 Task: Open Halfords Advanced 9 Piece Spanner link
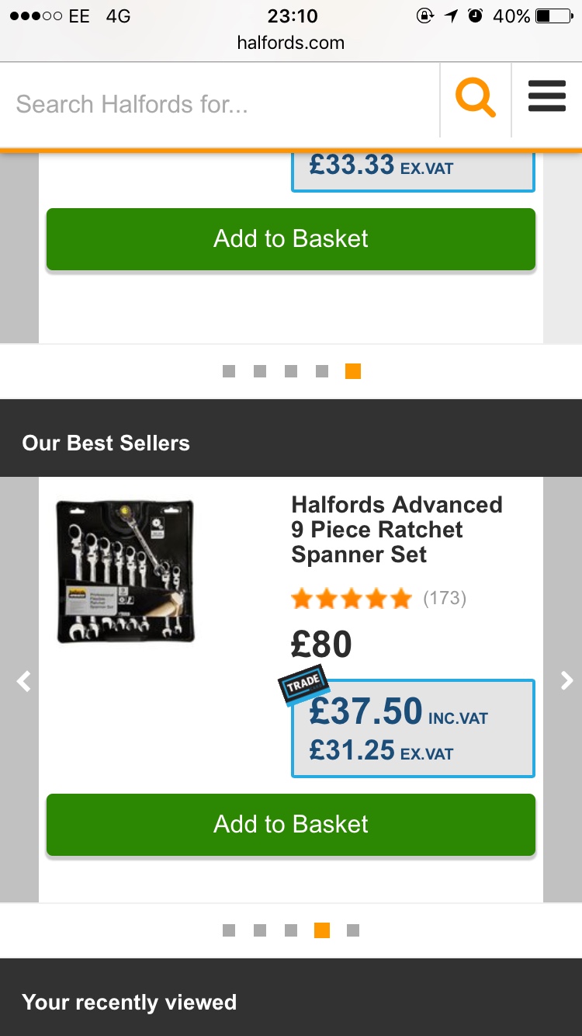pyautogui.click(x=397, y=530)
